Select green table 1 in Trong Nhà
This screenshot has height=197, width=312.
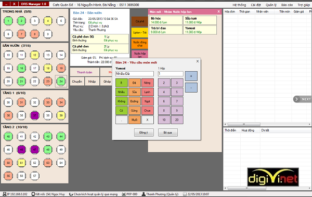(8, 21)
